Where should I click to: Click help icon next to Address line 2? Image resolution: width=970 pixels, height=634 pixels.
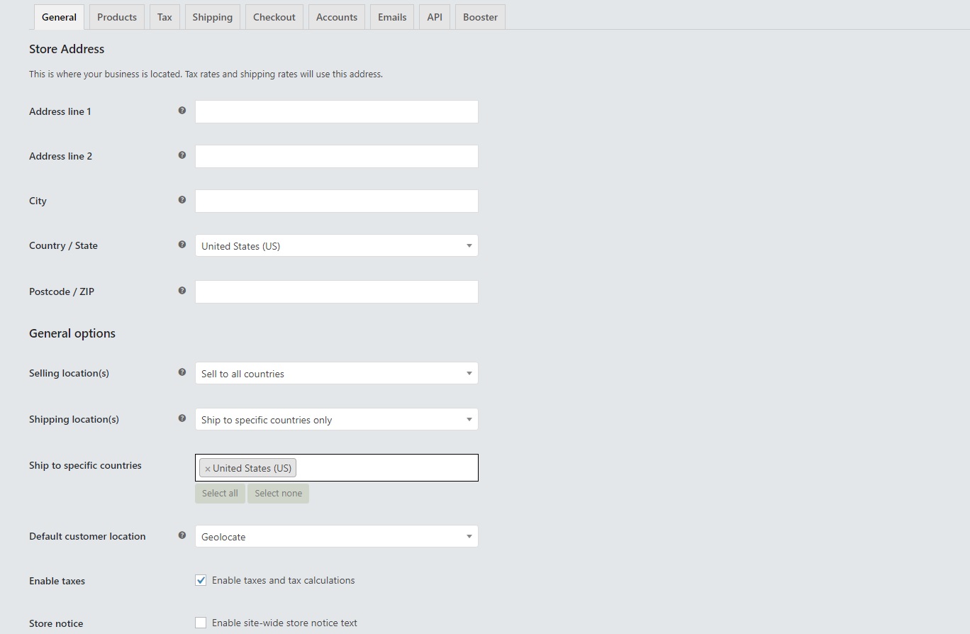(x=182, y=155)
